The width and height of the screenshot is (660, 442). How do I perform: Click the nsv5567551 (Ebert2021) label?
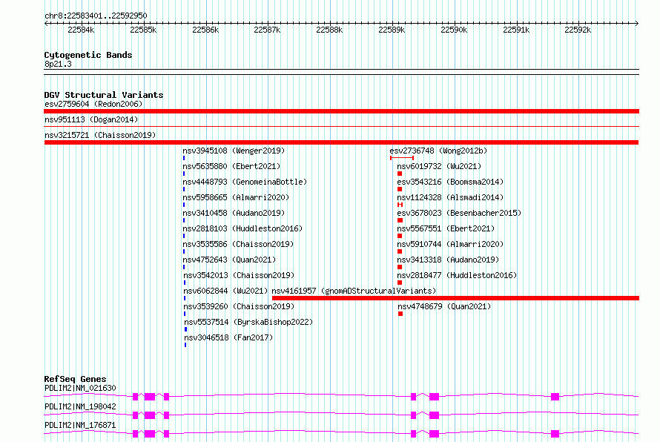[446, 228]
